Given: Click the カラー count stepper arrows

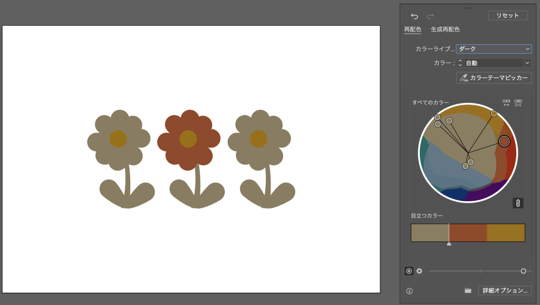Looking at the screenshot, I should tap(460, 63).
